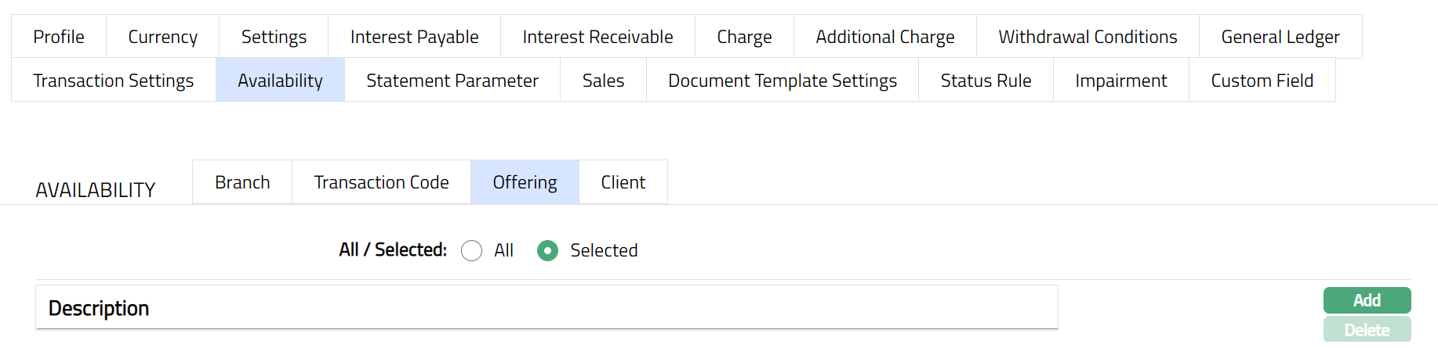1438x348 pixels.
Task: Choose the Selected radio option
Action: coord(547,250)
